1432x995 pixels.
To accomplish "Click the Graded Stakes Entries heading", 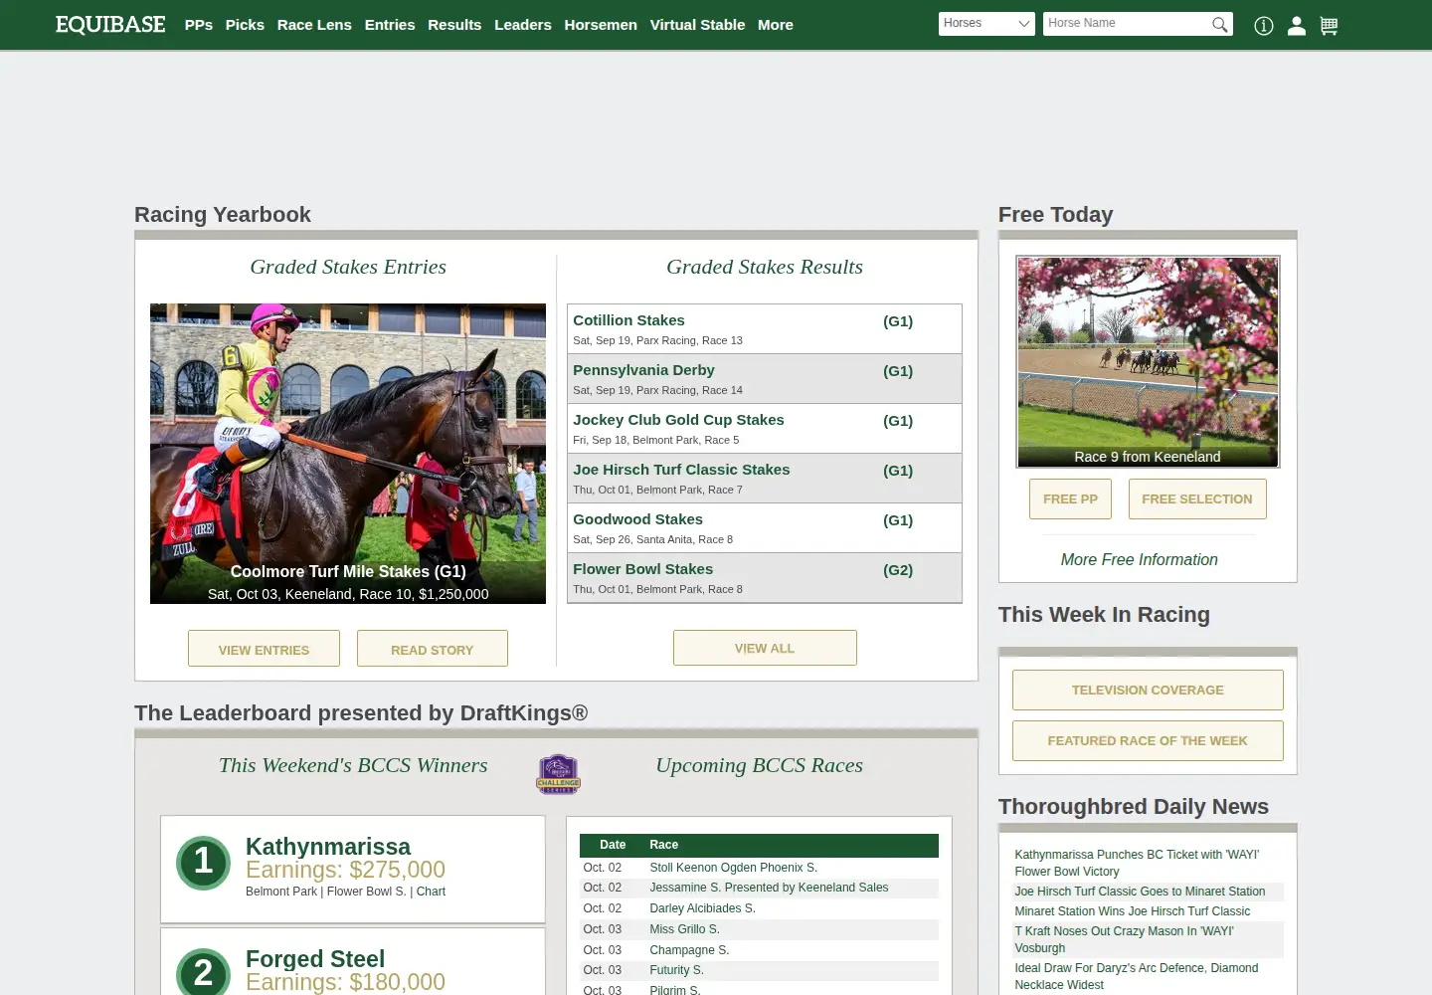I will (348, 267).
